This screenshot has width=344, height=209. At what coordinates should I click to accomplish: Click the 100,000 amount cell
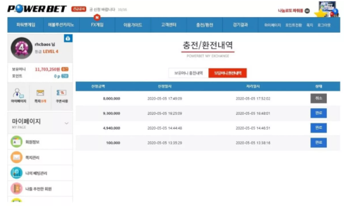tap(113, 143)
